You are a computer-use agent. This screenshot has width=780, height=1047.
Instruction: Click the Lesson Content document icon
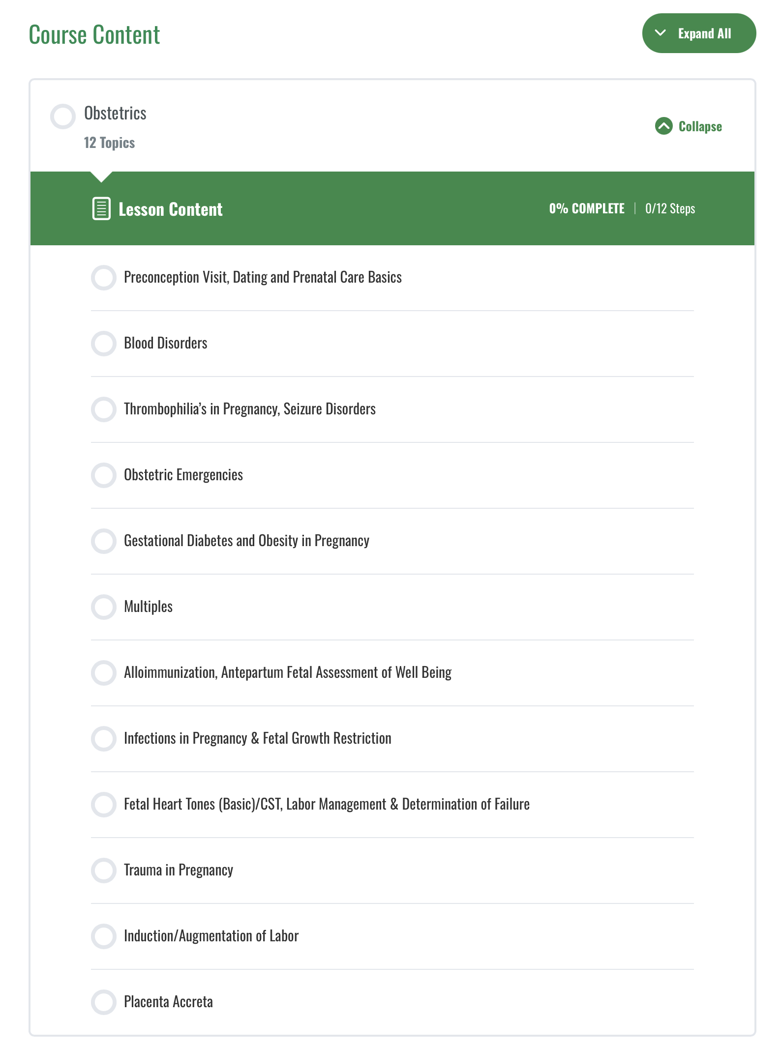(x=101, y=209)
